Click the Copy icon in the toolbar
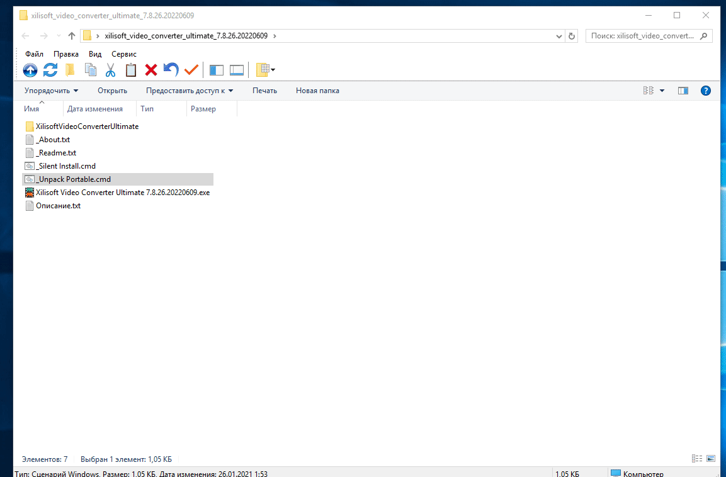 90,70
